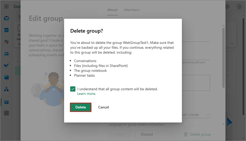Click the 'Edit group' heading
This screenshot has width=246, height=141.
(46, 19)
